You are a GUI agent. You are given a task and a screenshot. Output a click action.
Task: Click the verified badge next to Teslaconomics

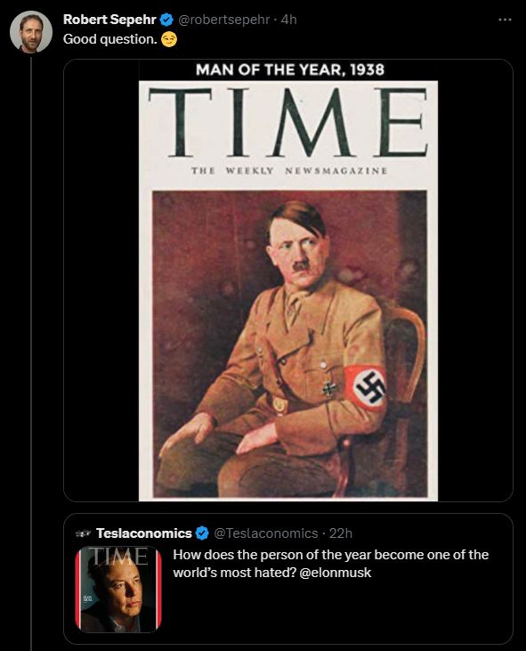[x=202, y=533]
